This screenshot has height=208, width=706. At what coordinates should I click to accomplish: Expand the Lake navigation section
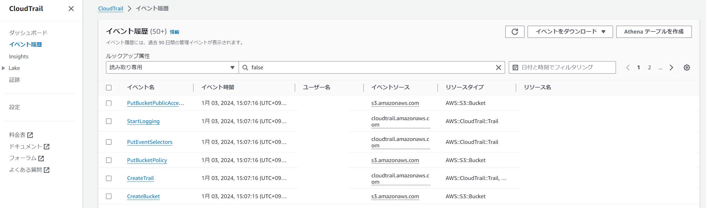pos(3,68)
